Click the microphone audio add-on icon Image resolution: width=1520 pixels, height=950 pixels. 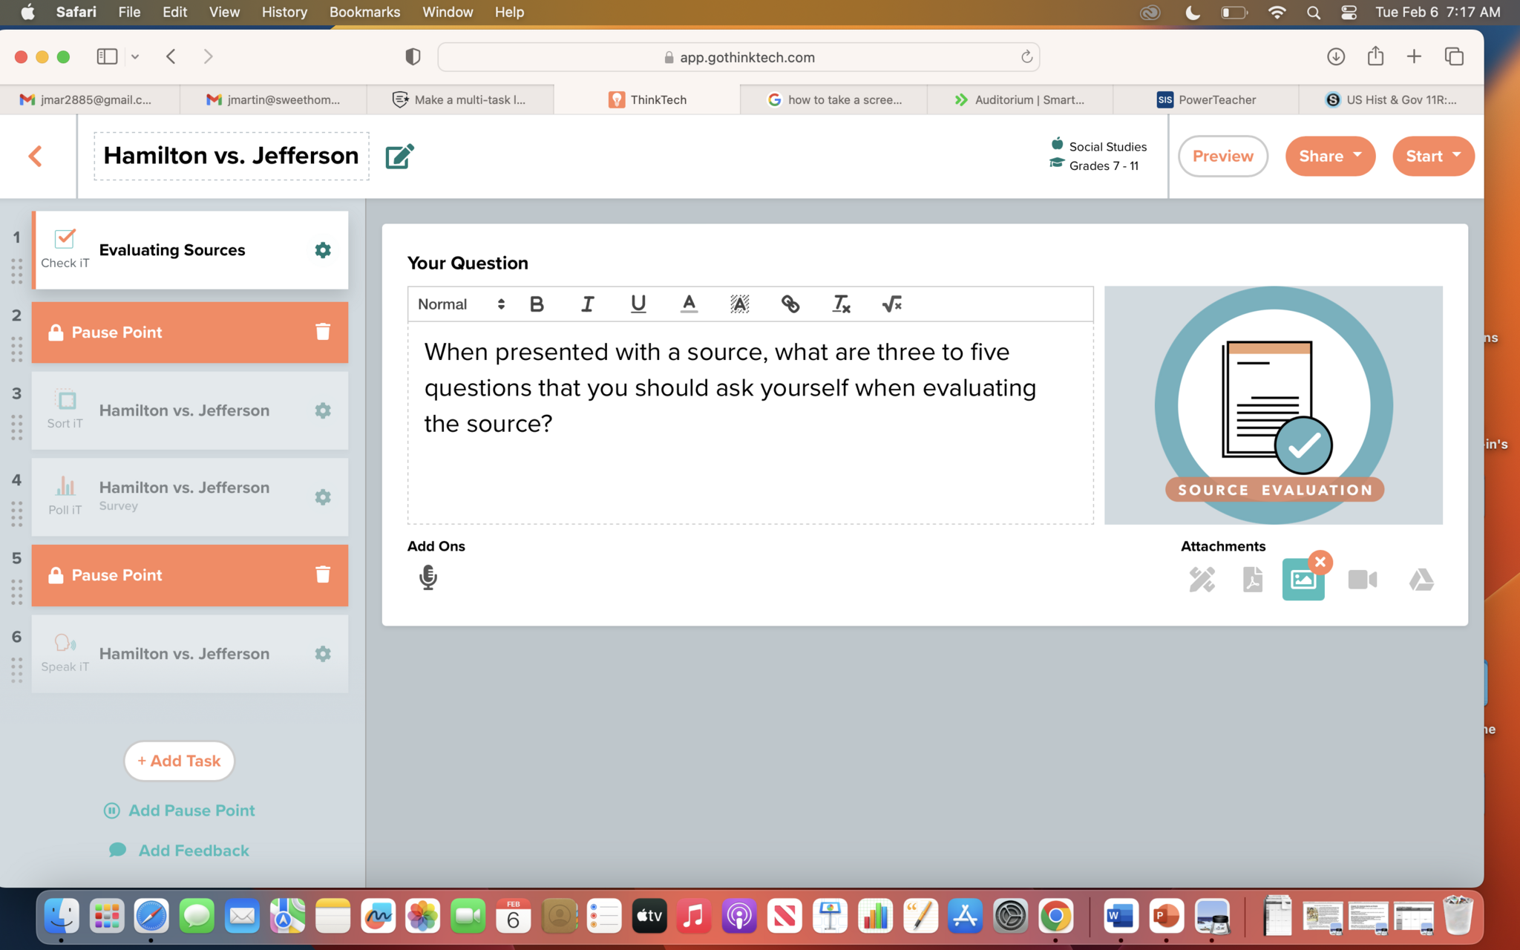[428, 577]
